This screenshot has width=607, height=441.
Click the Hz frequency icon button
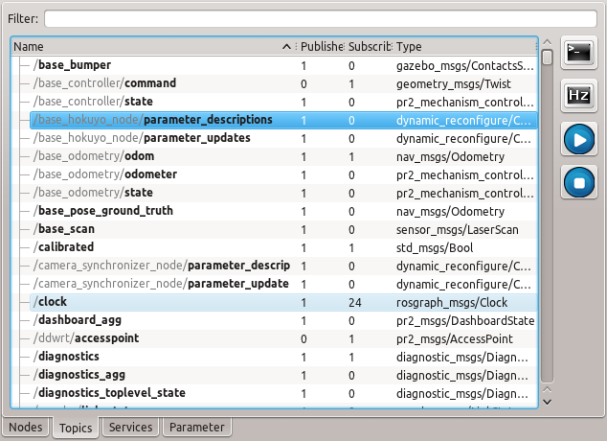578,95
